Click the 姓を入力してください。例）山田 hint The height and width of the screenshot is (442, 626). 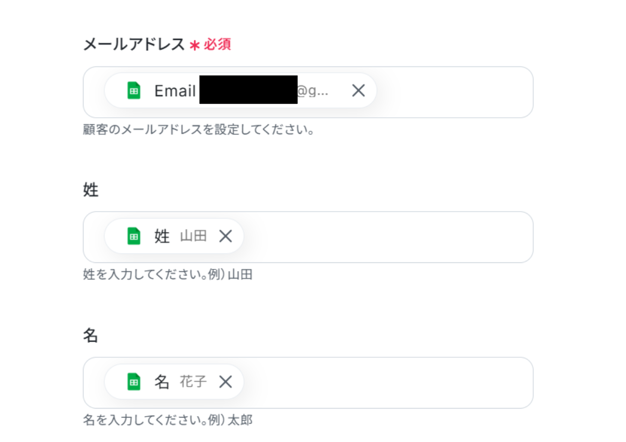pos(167,275)
